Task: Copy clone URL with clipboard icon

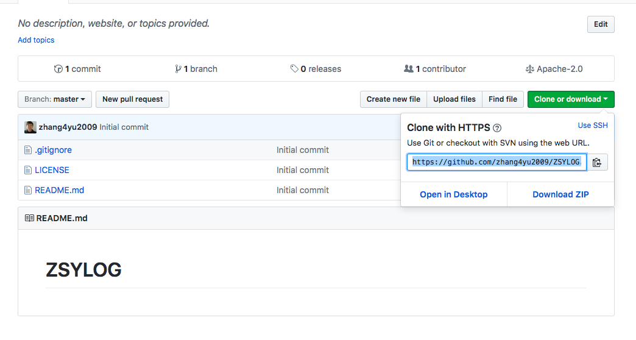Action: tap(596, 162)
